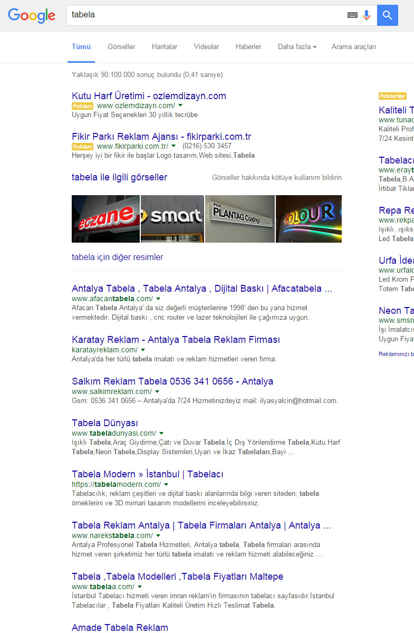Open 'Karatay Reklam - Antalya Tabela' result
This screenshot has height=633, width=414.
(176, 340)
